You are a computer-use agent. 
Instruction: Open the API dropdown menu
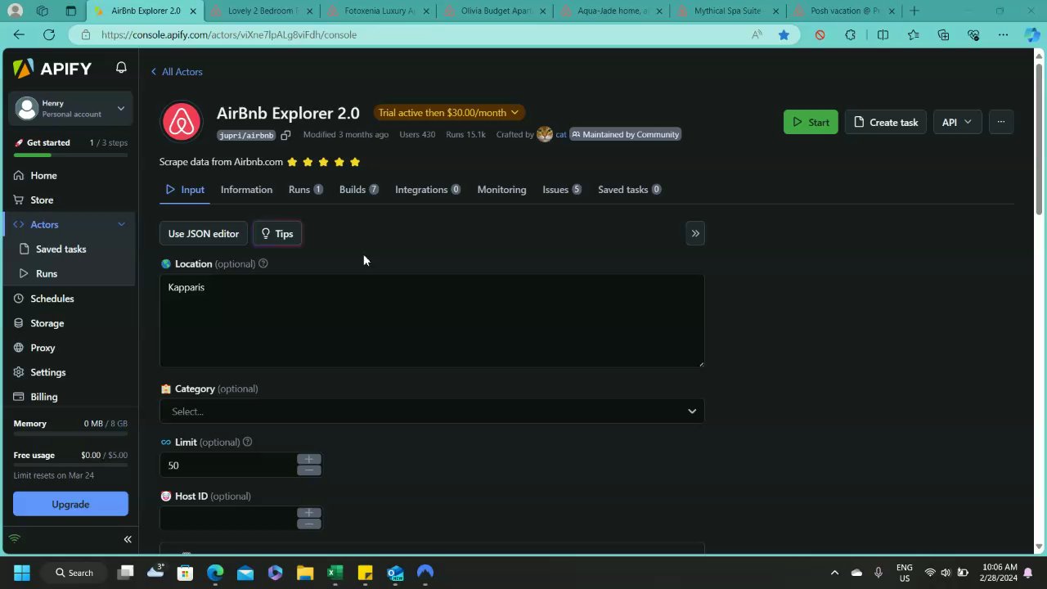(x=957, y=122)
